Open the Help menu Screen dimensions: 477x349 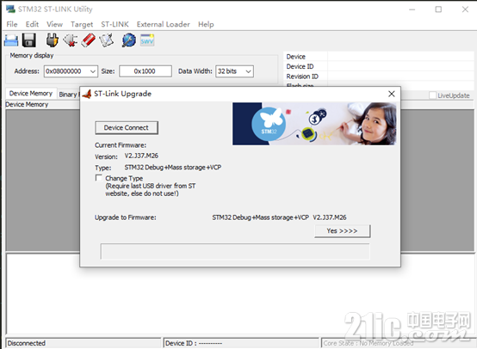(x=206, y=24)
